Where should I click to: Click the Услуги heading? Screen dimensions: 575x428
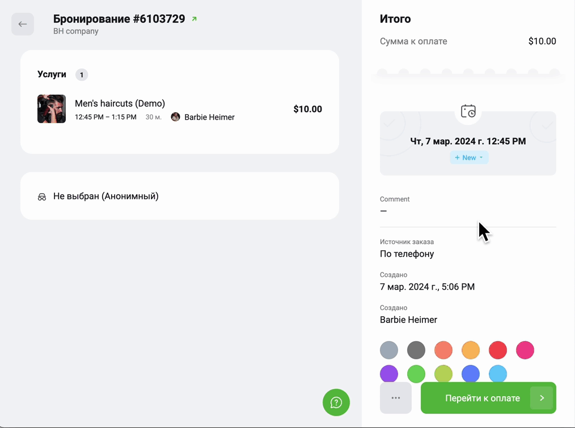[x=52, y=74]
